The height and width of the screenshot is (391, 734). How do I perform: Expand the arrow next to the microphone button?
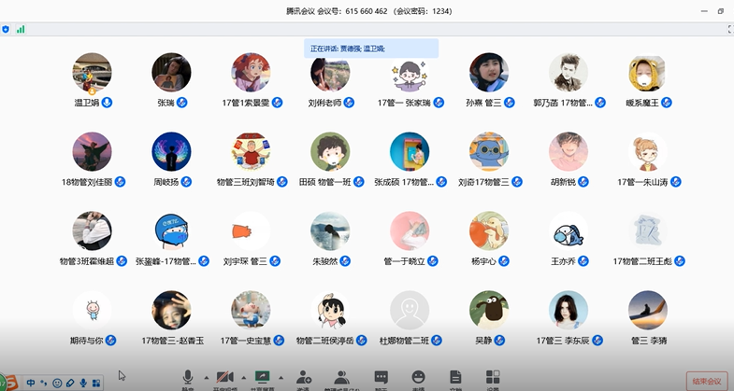tap(205, 378)
